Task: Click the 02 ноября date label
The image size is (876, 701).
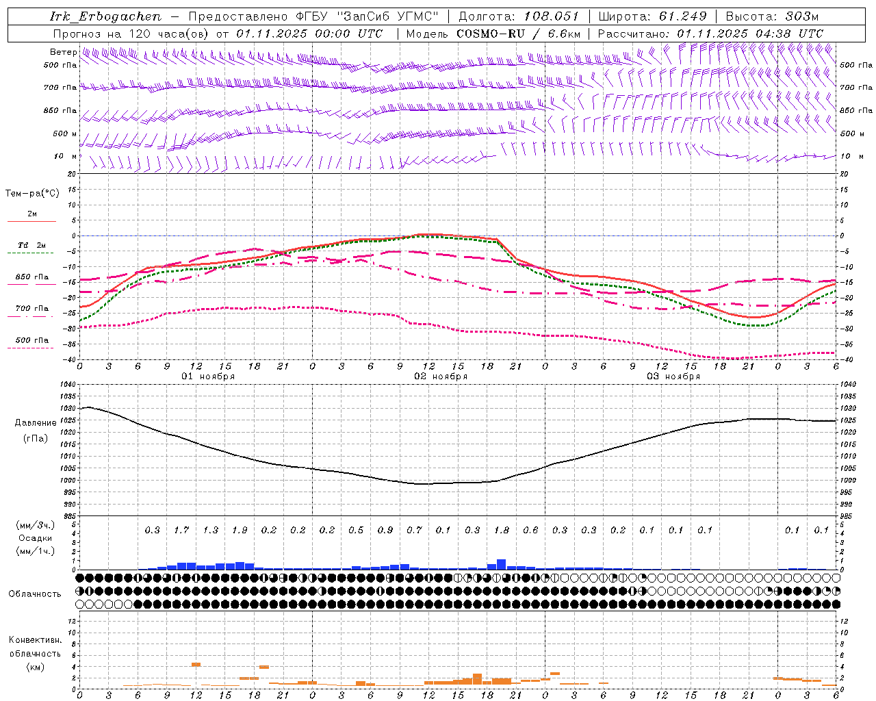Action: point(441,377)
